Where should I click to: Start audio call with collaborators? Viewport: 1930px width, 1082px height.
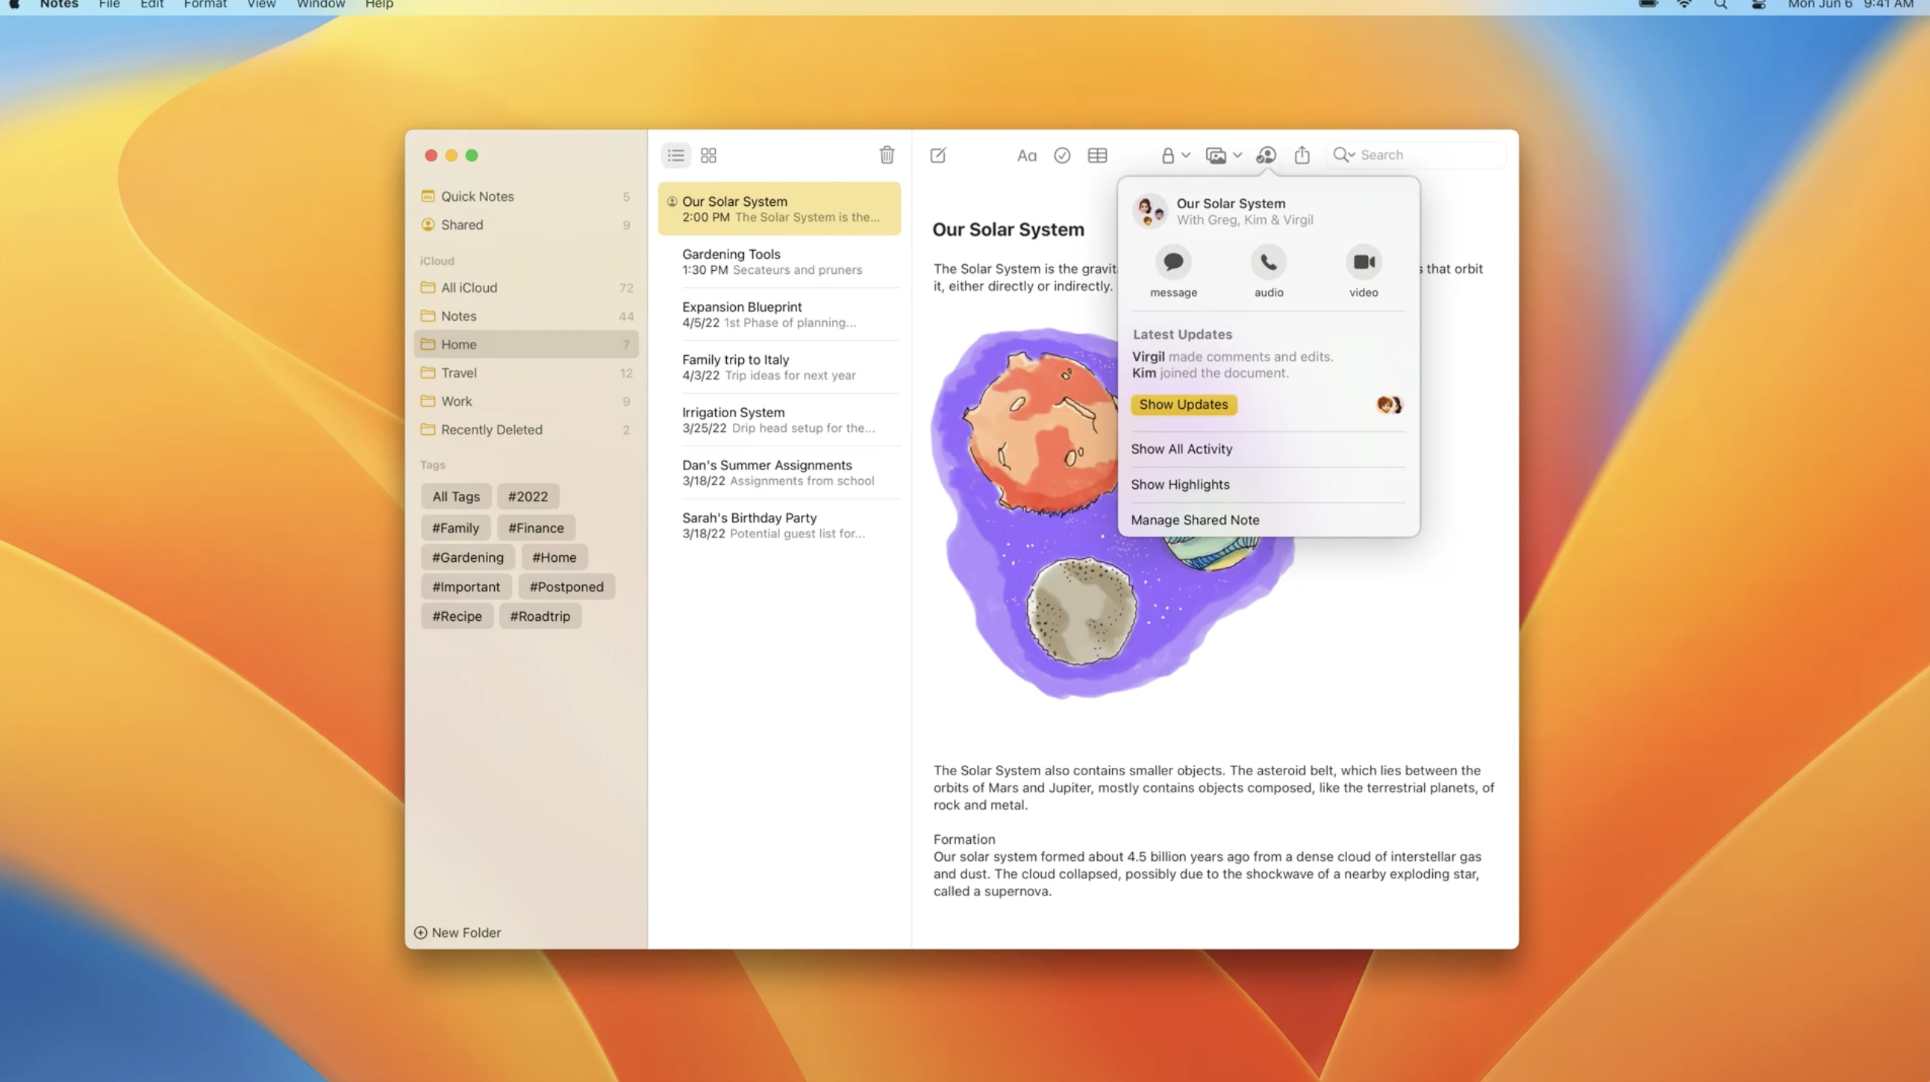pyautogui.click(x=1269, y=262)
